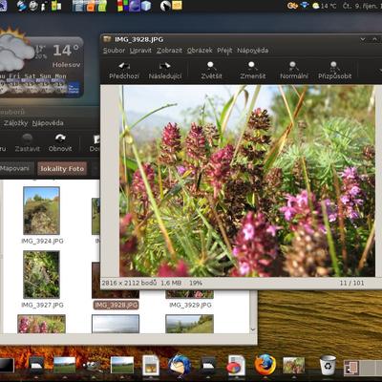Click the 14° temperature in weather widget
Screen dimensions: 382x382
66,51
